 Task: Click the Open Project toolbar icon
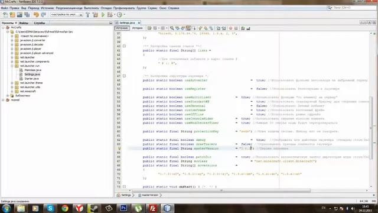click(19, 15)
